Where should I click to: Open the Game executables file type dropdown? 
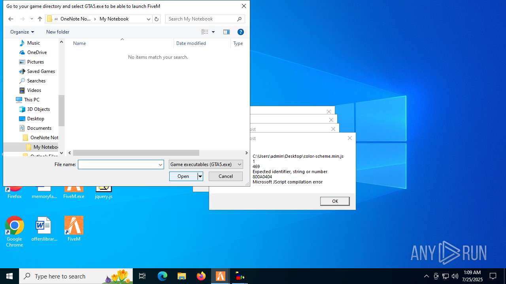click(206, 164)
